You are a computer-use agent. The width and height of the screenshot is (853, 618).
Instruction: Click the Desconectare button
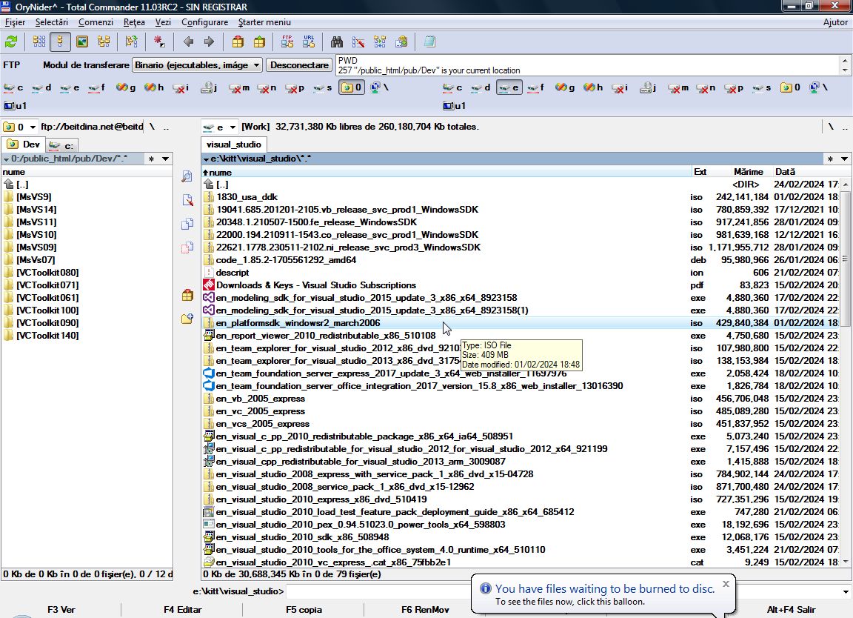299,64
